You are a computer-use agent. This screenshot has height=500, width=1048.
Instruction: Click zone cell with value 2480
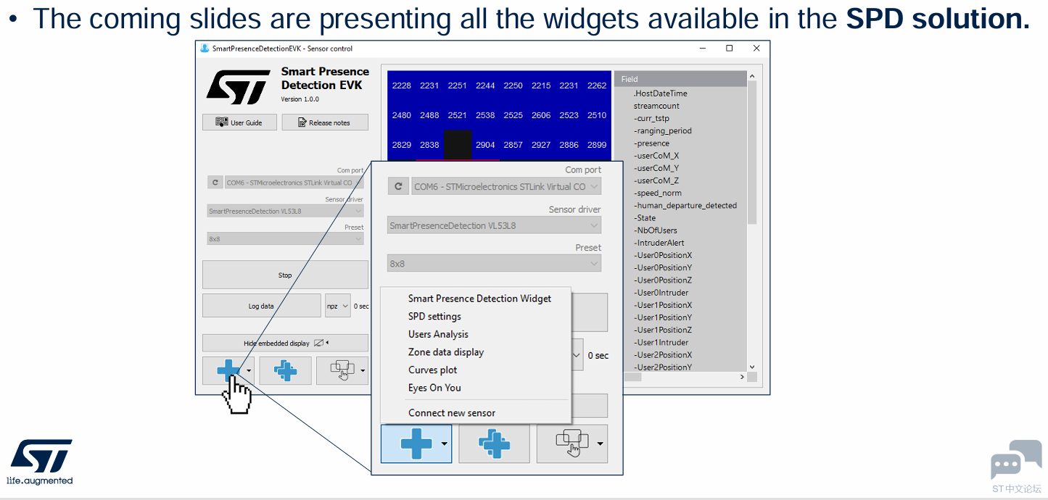[401, 115]
